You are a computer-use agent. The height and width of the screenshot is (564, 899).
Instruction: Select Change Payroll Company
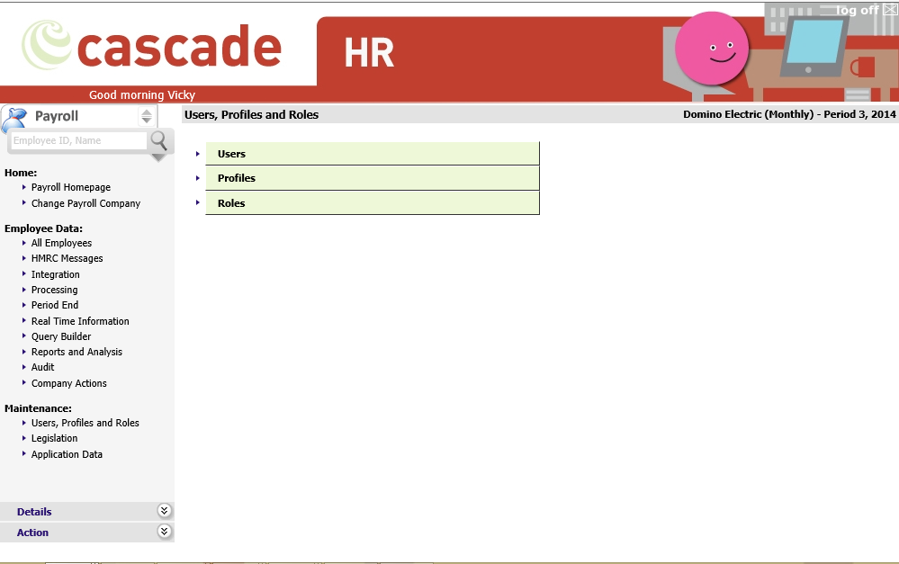point(86,203)
